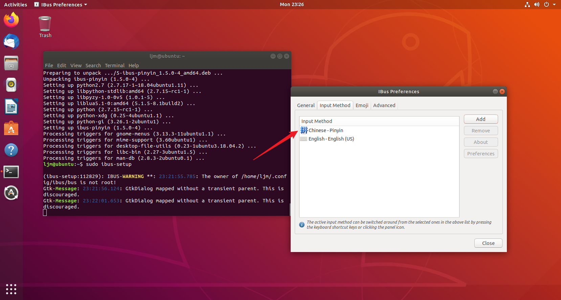Close IBus Preferences via the red title bar button
Image resolution: width=561 pixels, height=300 pixels.
pos(502,92)
